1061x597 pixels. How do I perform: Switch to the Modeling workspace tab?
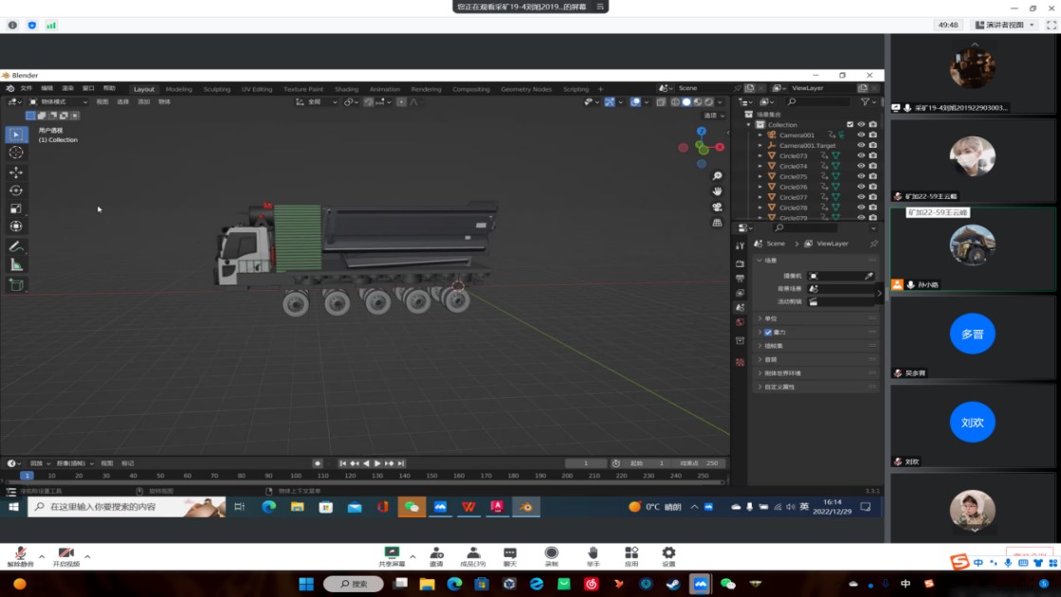[x=178, y=89]
